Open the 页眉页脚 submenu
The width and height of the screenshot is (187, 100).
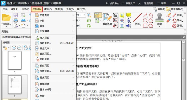point(54,15)
